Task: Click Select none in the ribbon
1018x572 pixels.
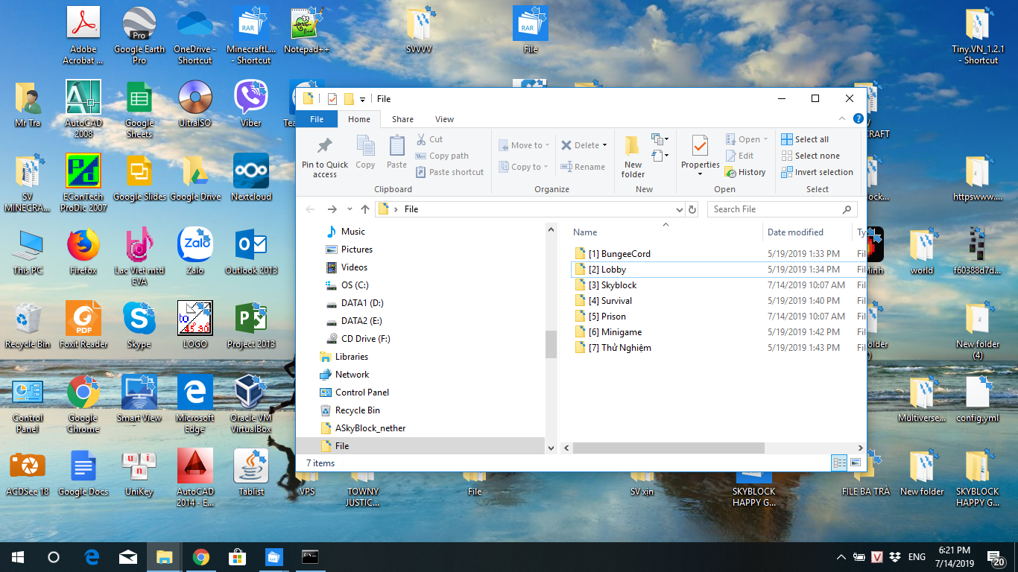Action: click(x=810, y=156)
